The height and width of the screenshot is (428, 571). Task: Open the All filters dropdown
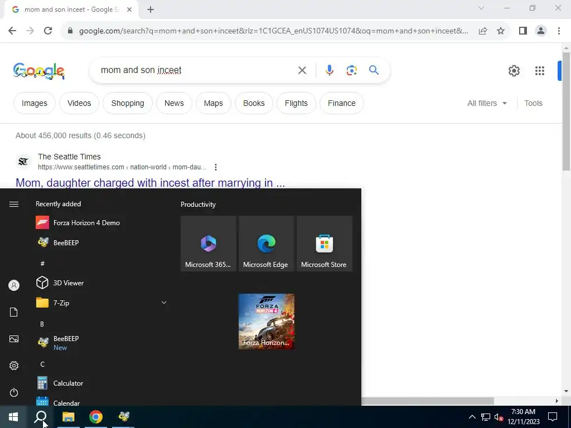(x=487, y=103)
